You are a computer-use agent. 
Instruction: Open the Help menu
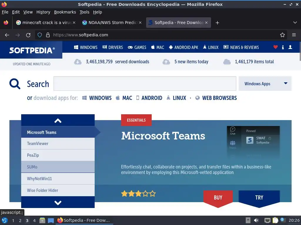point(98,12)
